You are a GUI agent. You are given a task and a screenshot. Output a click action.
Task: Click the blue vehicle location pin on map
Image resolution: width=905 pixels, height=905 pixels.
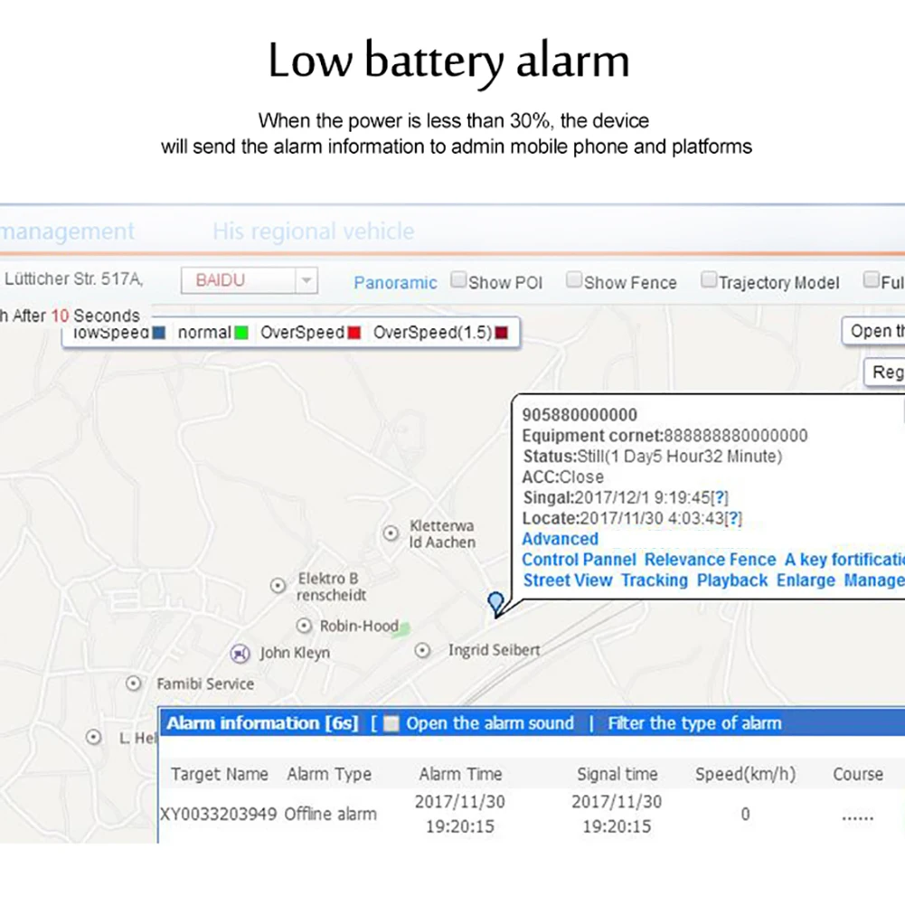coord(495,603)
